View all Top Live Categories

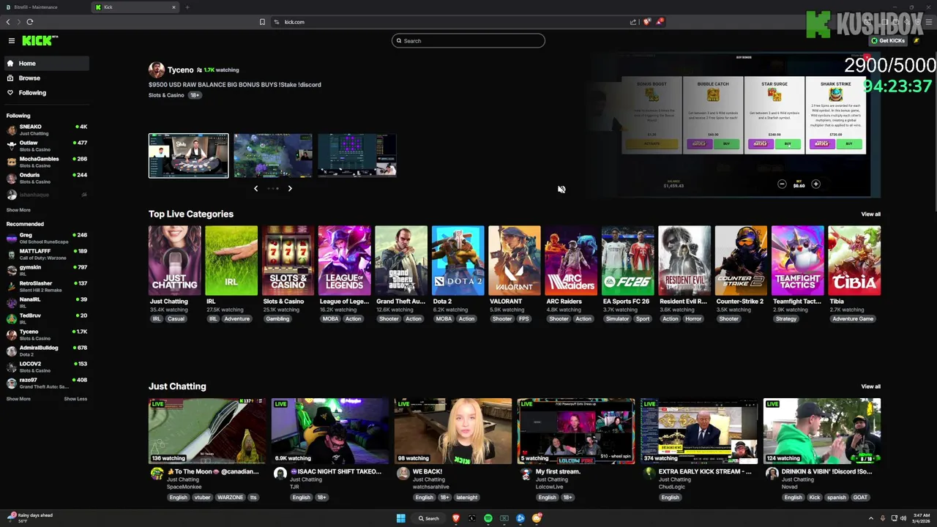pos(870,214)
